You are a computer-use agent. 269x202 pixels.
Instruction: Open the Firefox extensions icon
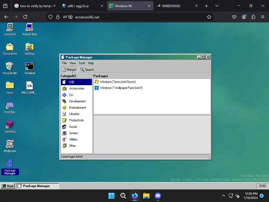pos(253,17)
